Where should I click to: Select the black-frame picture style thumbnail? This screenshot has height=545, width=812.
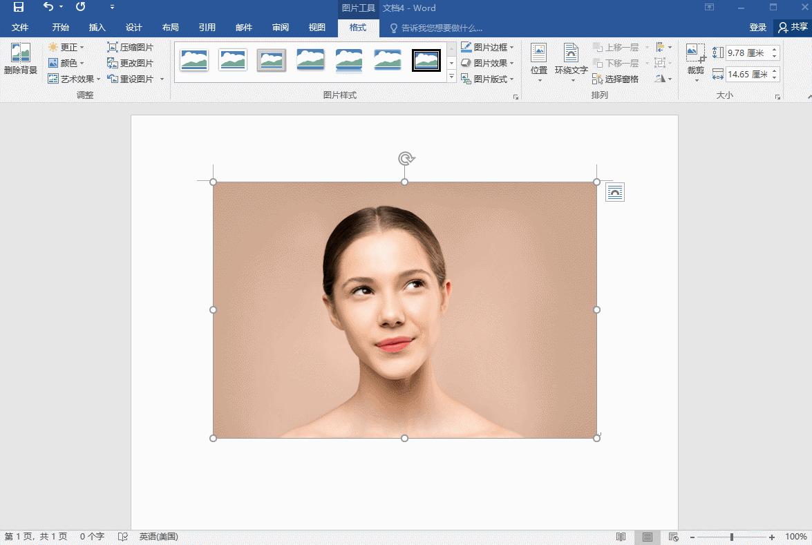coord(426,59)
